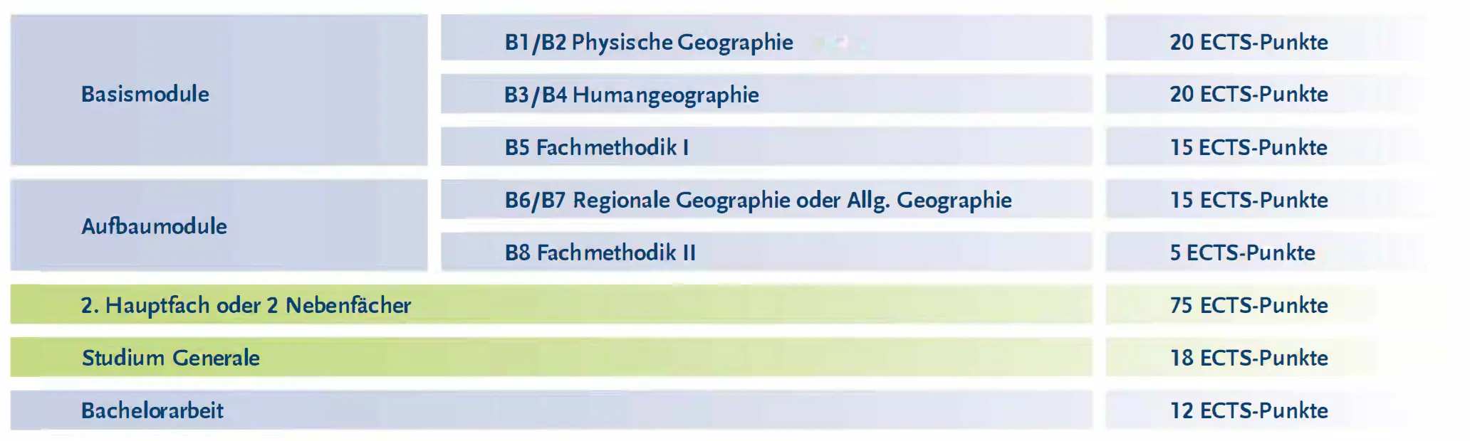Image resolution: width=1470 pixels, height=441 pixels.
Task: Select the Studium Generale bar
Action: 171,358
